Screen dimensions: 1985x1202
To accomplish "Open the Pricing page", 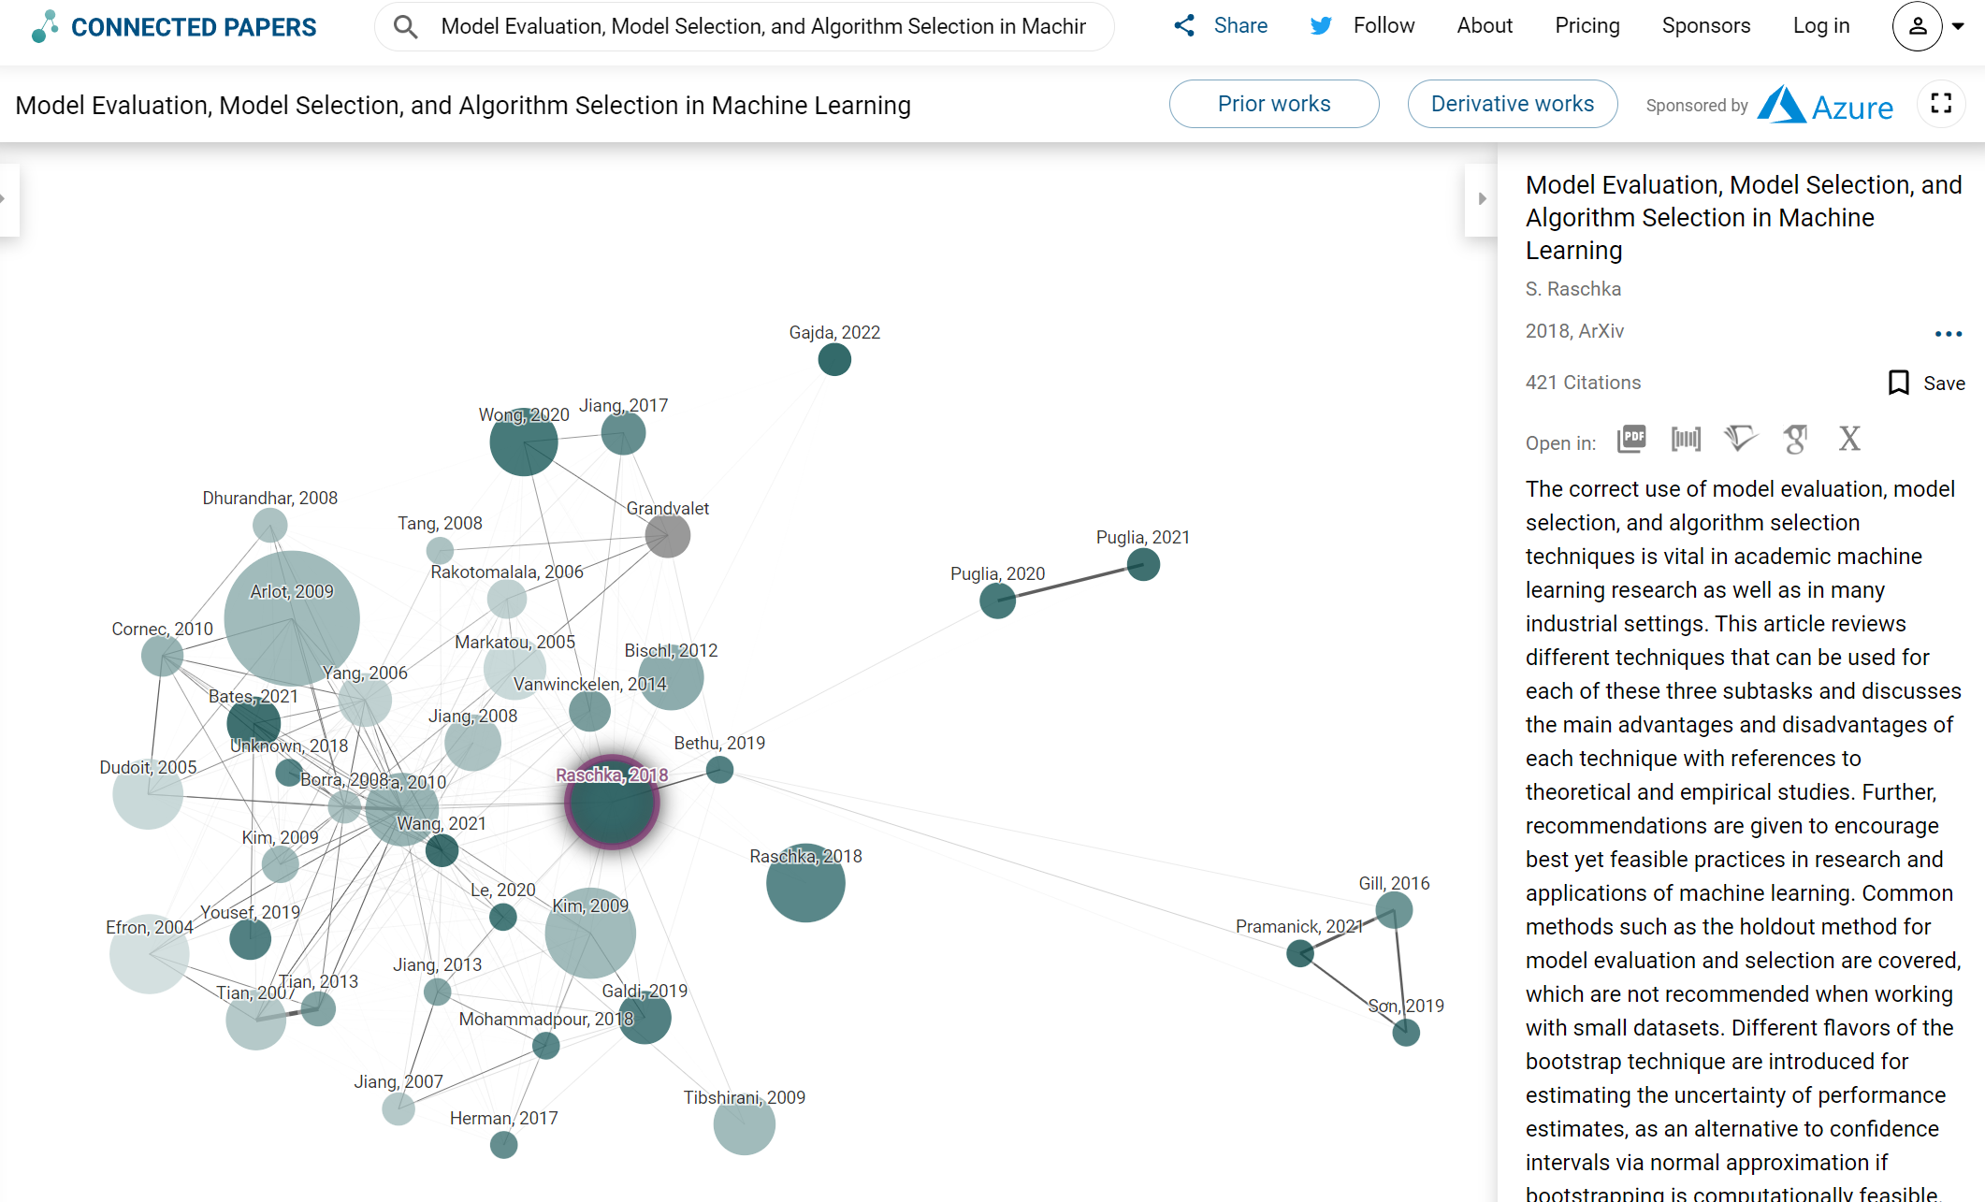I will (x=1587, y=26).
